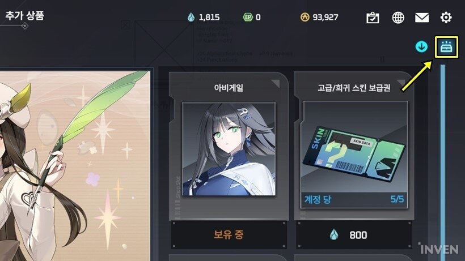Open the mission clipboard checklist icon
465x261 pixels.
tap(373, 18)
